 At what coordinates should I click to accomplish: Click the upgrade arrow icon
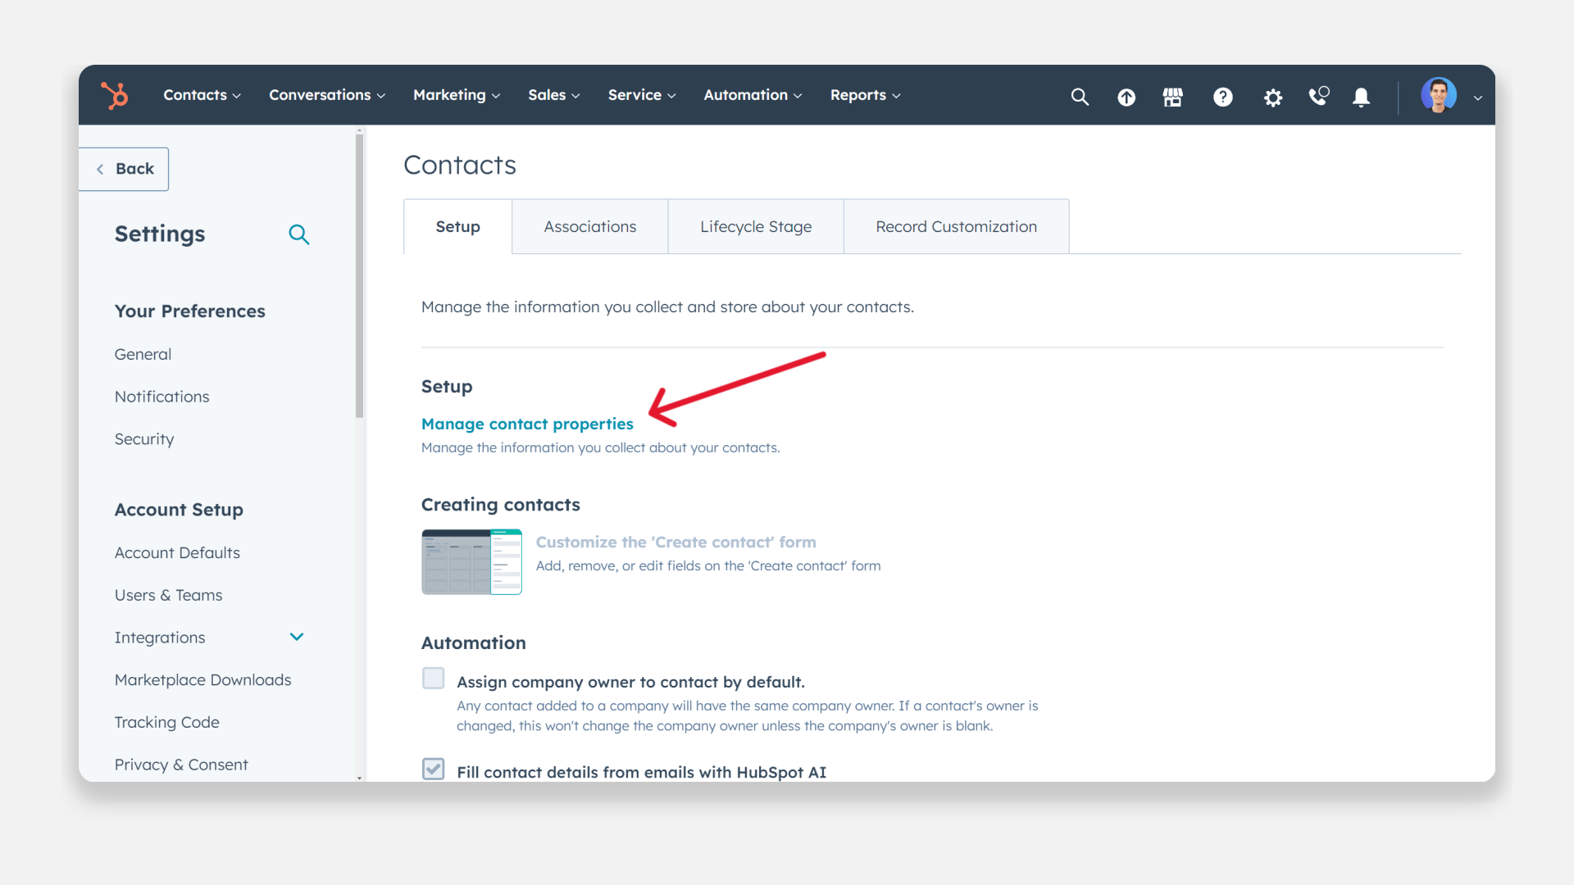1126,98
